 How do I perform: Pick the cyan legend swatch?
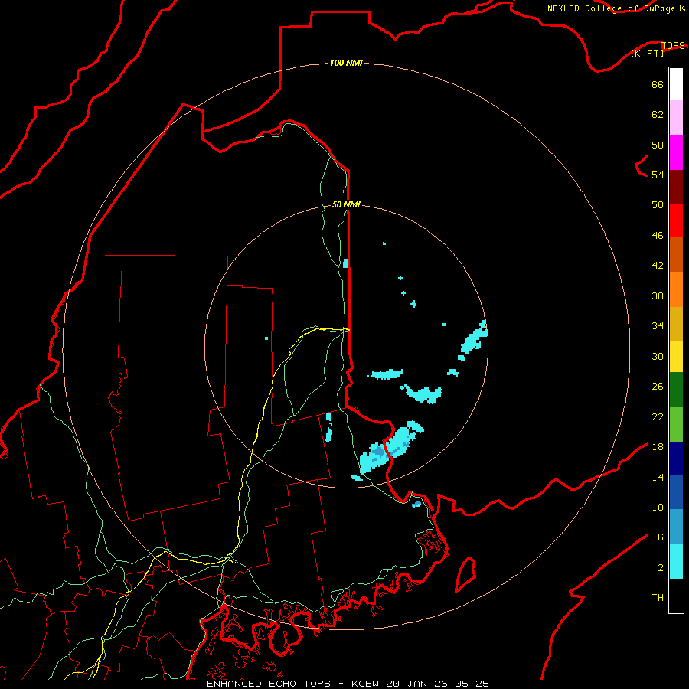[676, 561]
